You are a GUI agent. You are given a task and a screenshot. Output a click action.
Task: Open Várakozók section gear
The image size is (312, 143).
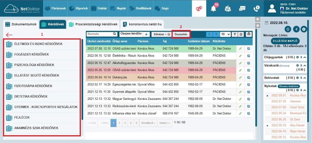298,65
